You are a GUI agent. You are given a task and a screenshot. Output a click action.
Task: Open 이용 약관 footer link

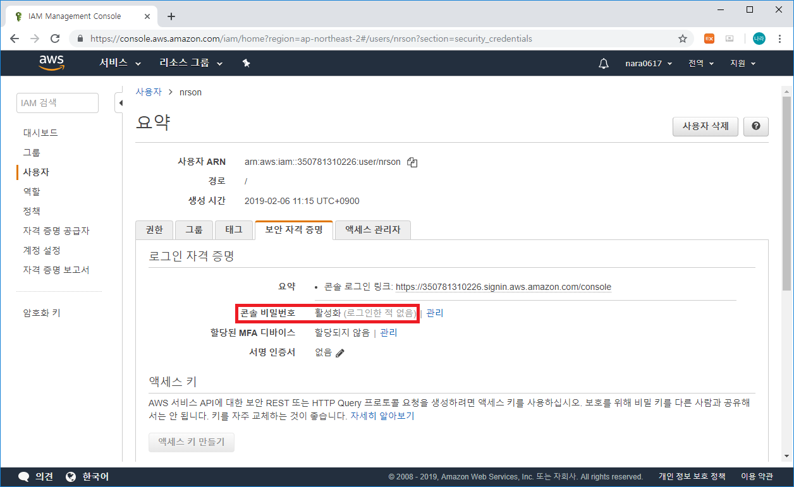757,477
